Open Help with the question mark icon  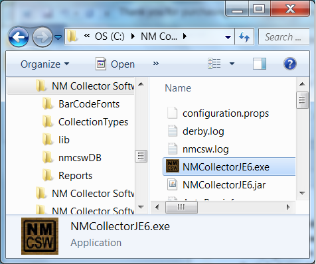[x=289, y=64]
